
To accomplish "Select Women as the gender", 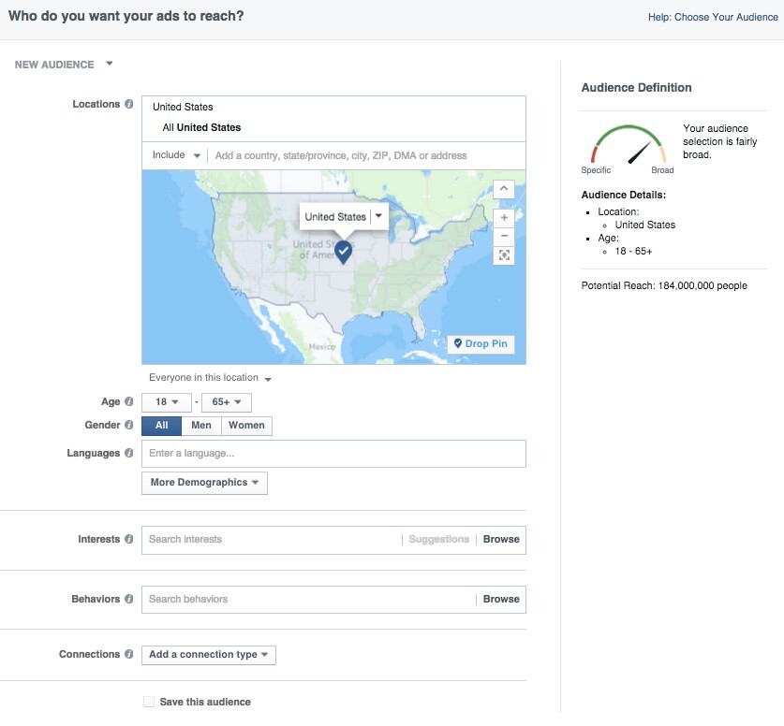I will coord(247,426).
